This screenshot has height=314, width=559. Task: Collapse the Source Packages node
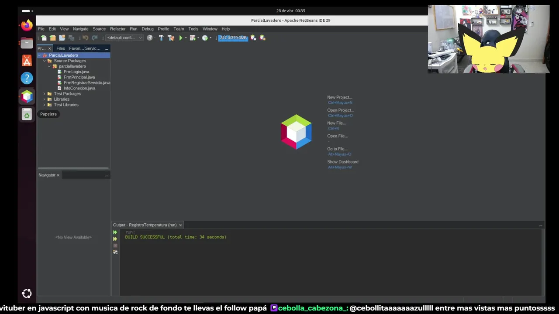(44, 61)
